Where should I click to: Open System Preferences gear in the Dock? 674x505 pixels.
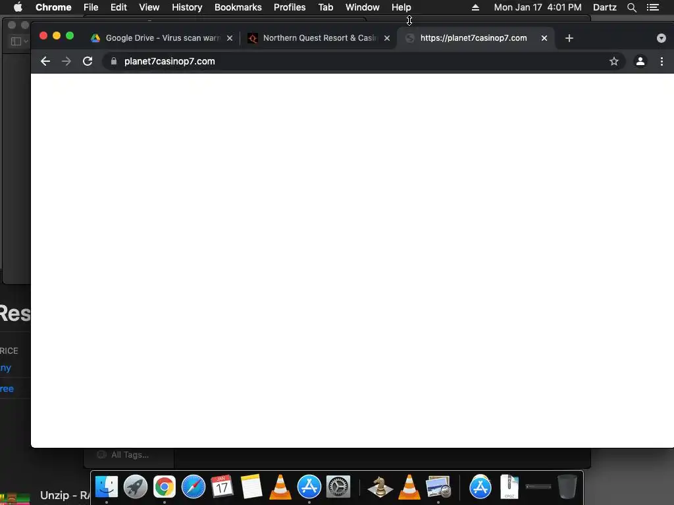click(338, 487)
